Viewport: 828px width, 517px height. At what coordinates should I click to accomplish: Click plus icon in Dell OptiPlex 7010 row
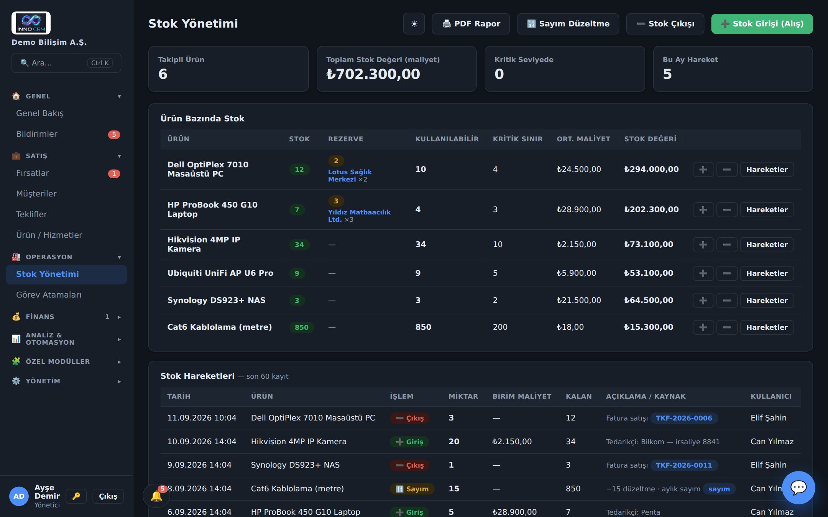703,169
